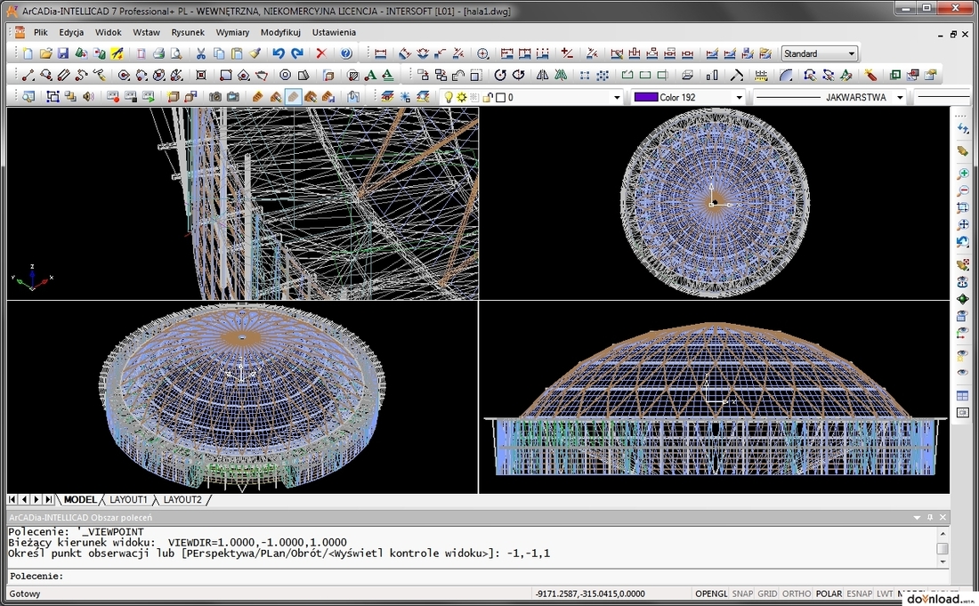Screen dimensions: 979x606
Task: Click the Cut scissors icon
Action: pyautogui.click(x=201, y=53)
